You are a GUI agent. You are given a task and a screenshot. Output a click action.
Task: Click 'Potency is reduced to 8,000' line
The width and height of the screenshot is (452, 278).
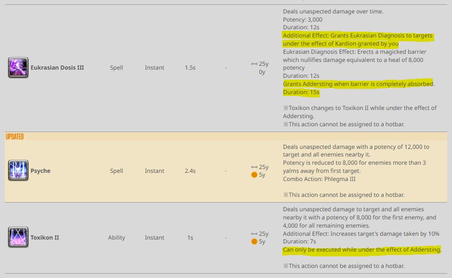(x=354, y=167)
